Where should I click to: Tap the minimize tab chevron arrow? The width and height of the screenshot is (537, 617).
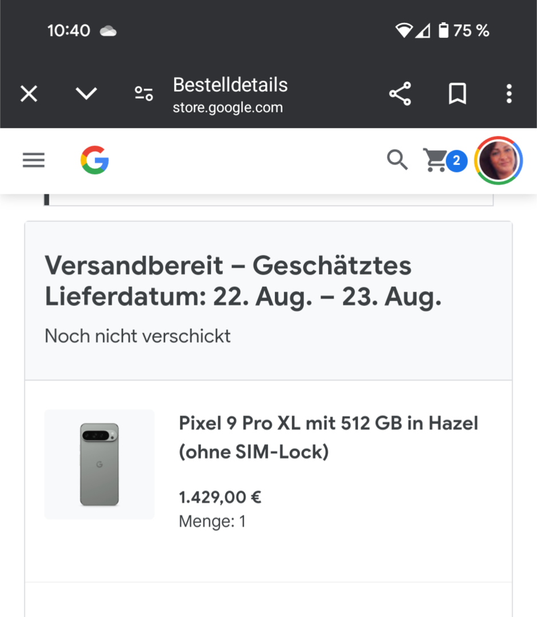point(86,94)
